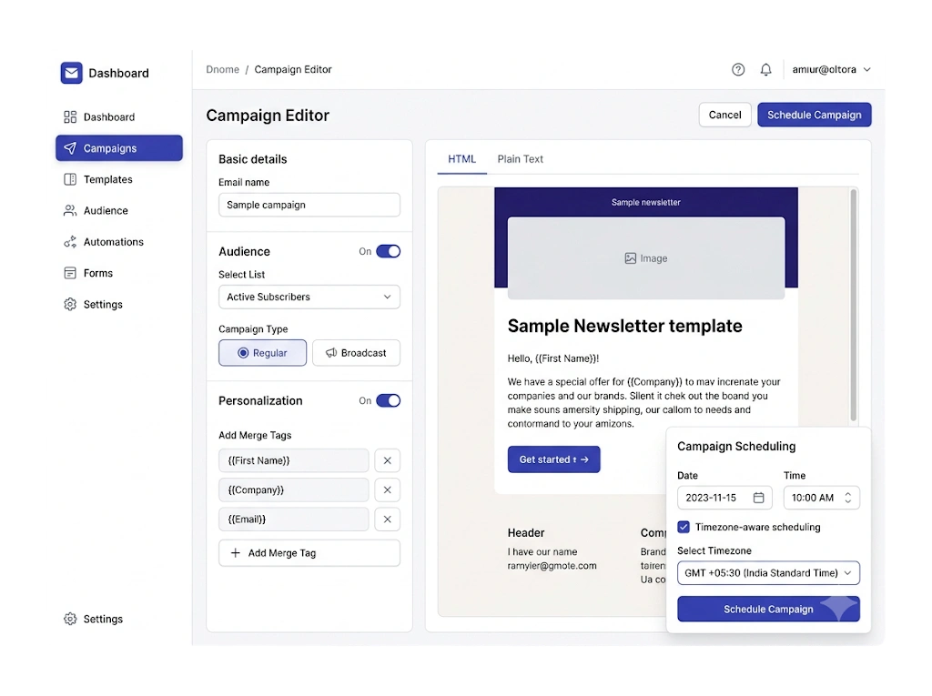Click the Email name input field

click(309, 205)
